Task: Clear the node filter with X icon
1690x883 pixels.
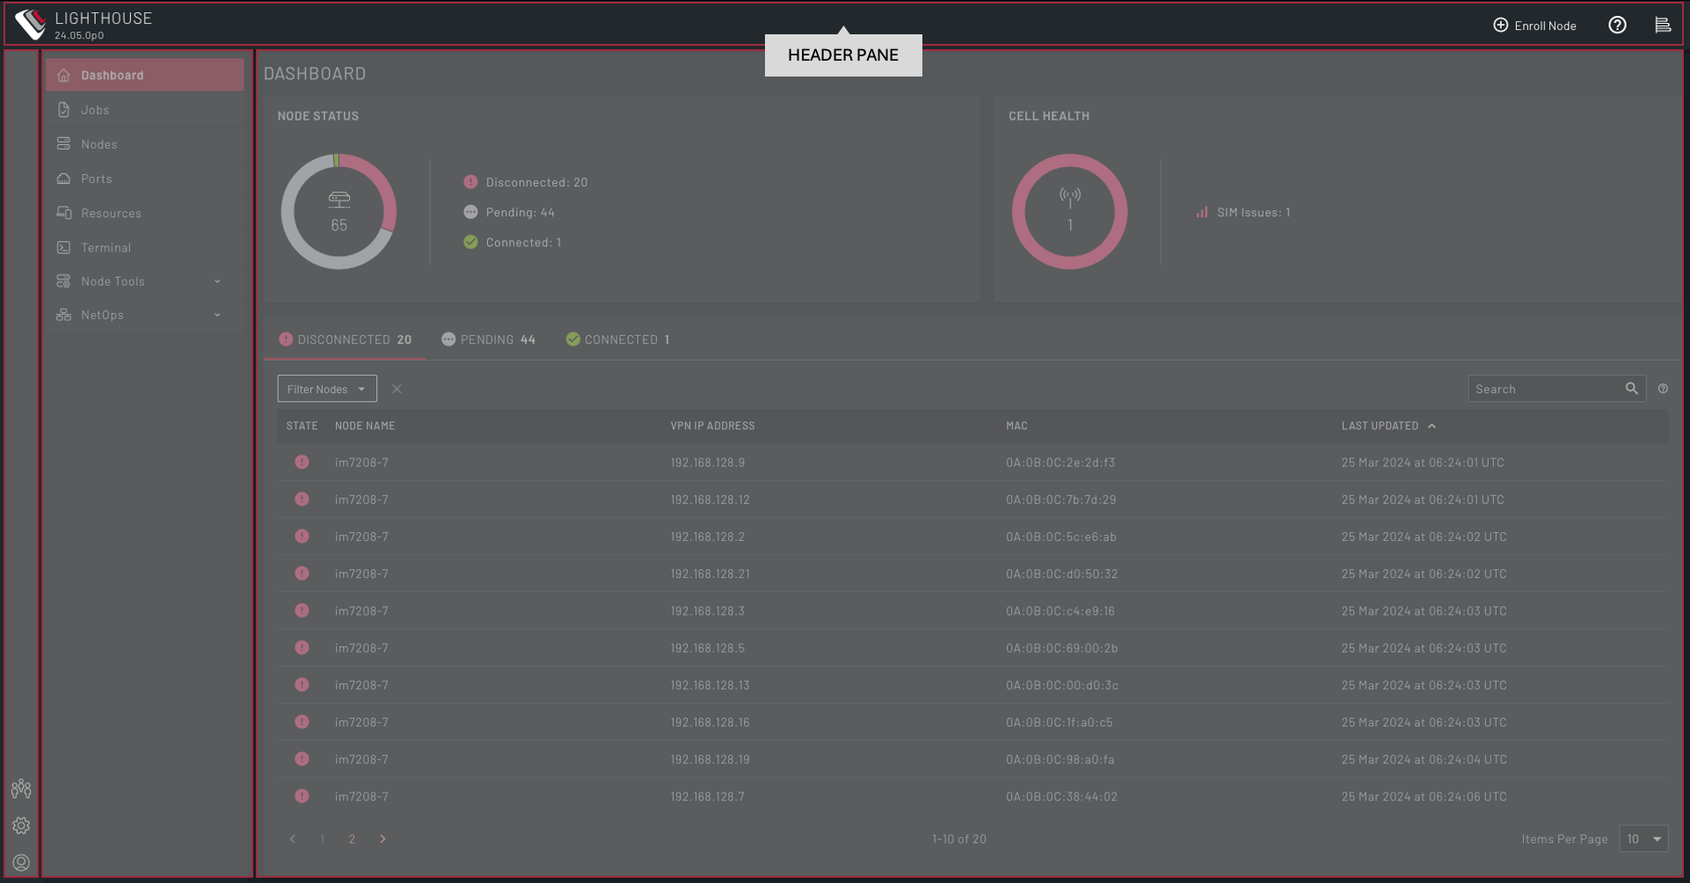Action: pos(397,389)
